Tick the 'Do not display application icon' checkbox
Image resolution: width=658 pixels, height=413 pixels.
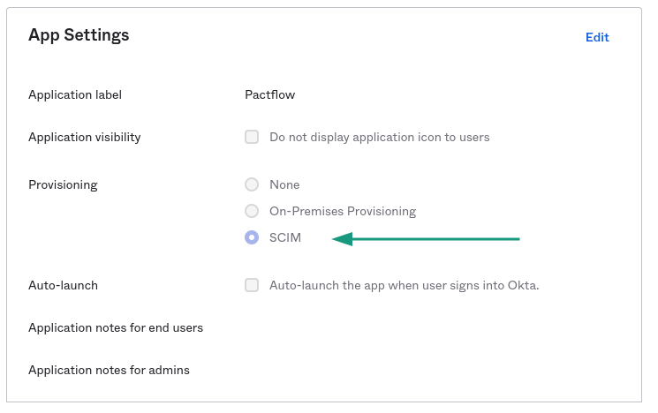click(x=252, y=137)
